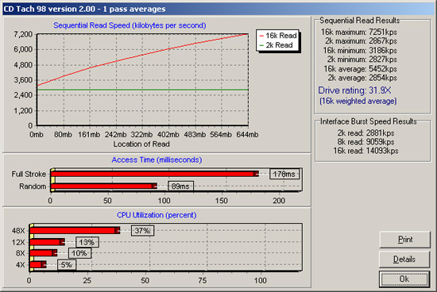Click the Drive rating 31.9X text
The width and height of the screenshot is (437, 292).
click(354, 90)
